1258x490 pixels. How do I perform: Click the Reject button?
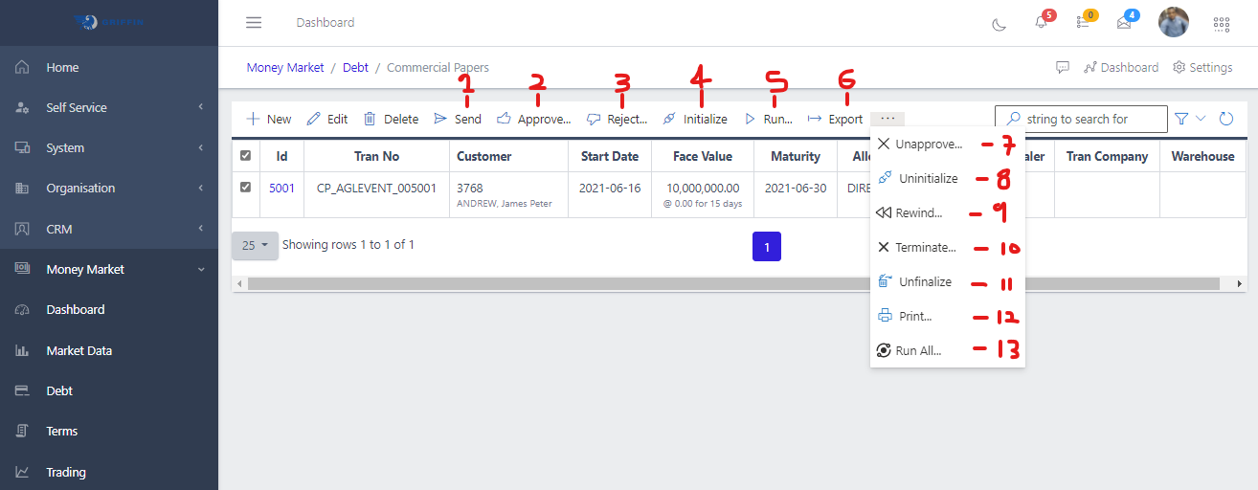tap(617, 119)
